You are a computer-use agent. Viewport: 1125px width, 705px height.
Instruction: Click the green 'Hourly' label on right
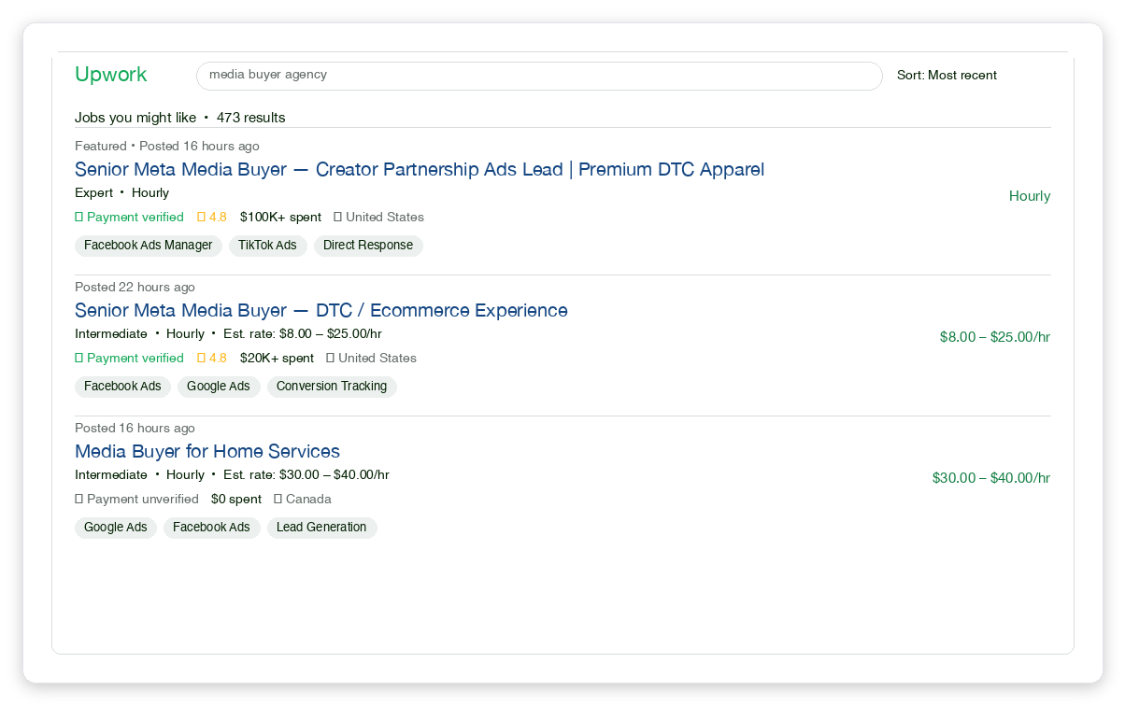pyautogui.click(x=1030, y=196)
